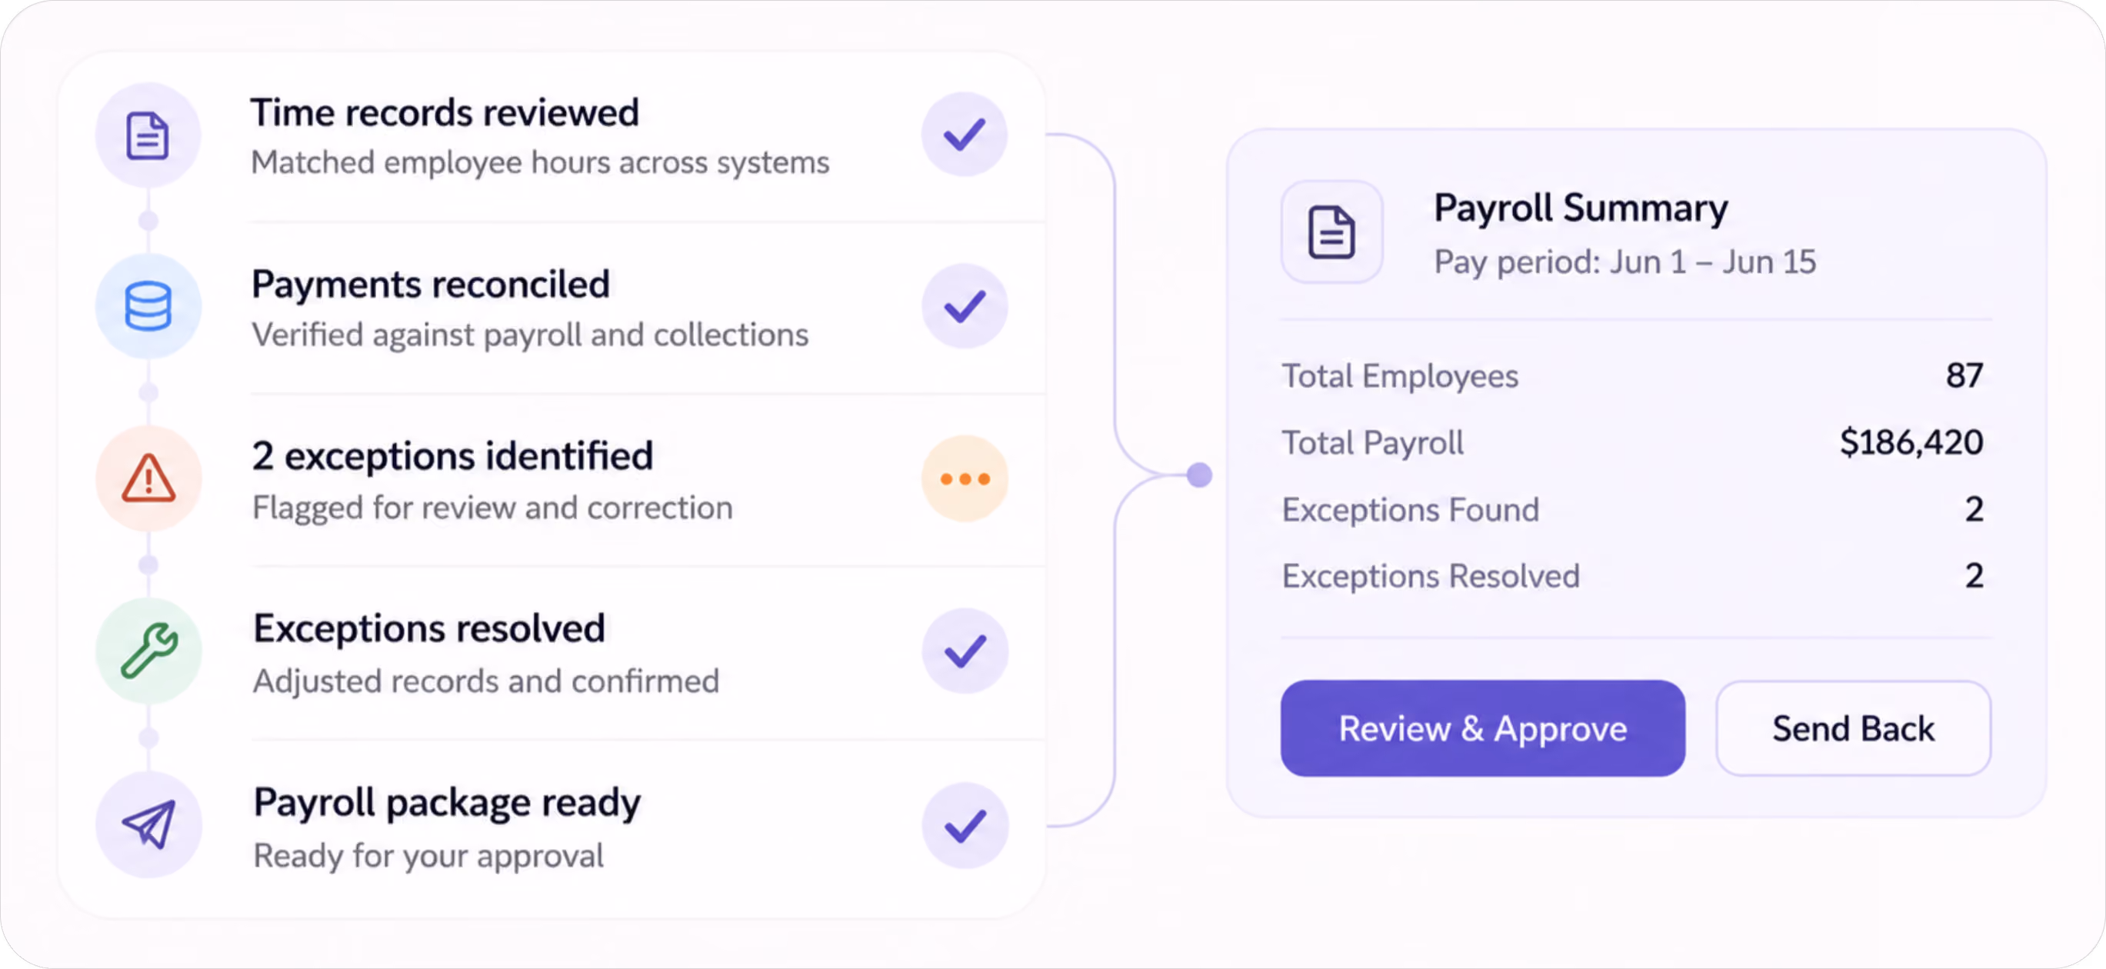2106x969 pixels.
Task: Select the Payments reconciled title
Action: click(x=431, y=284)
